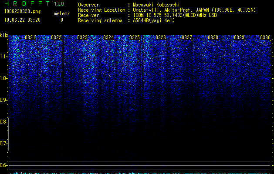Click the Receiving Location label
The image size is (274, 174).
click(101, 10)
